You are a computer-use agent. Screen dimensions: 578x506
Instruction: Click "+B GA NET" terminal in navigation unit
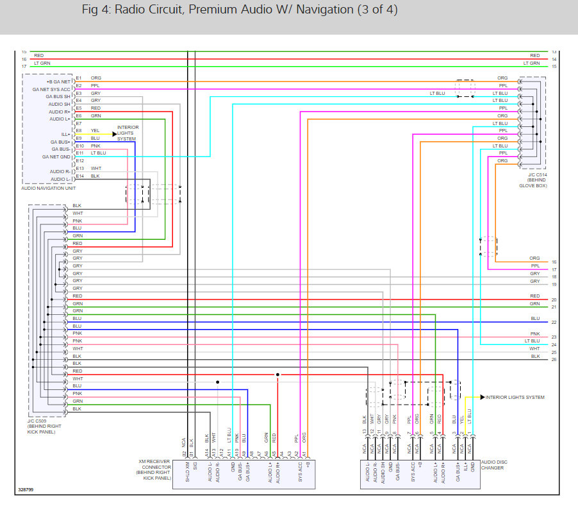[x=58, y=82]
